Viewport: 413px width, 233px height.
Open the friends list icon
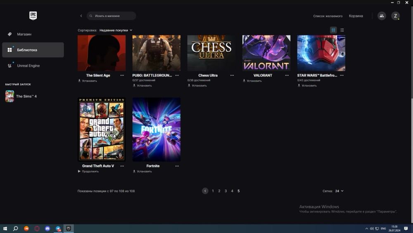point(382,16)
